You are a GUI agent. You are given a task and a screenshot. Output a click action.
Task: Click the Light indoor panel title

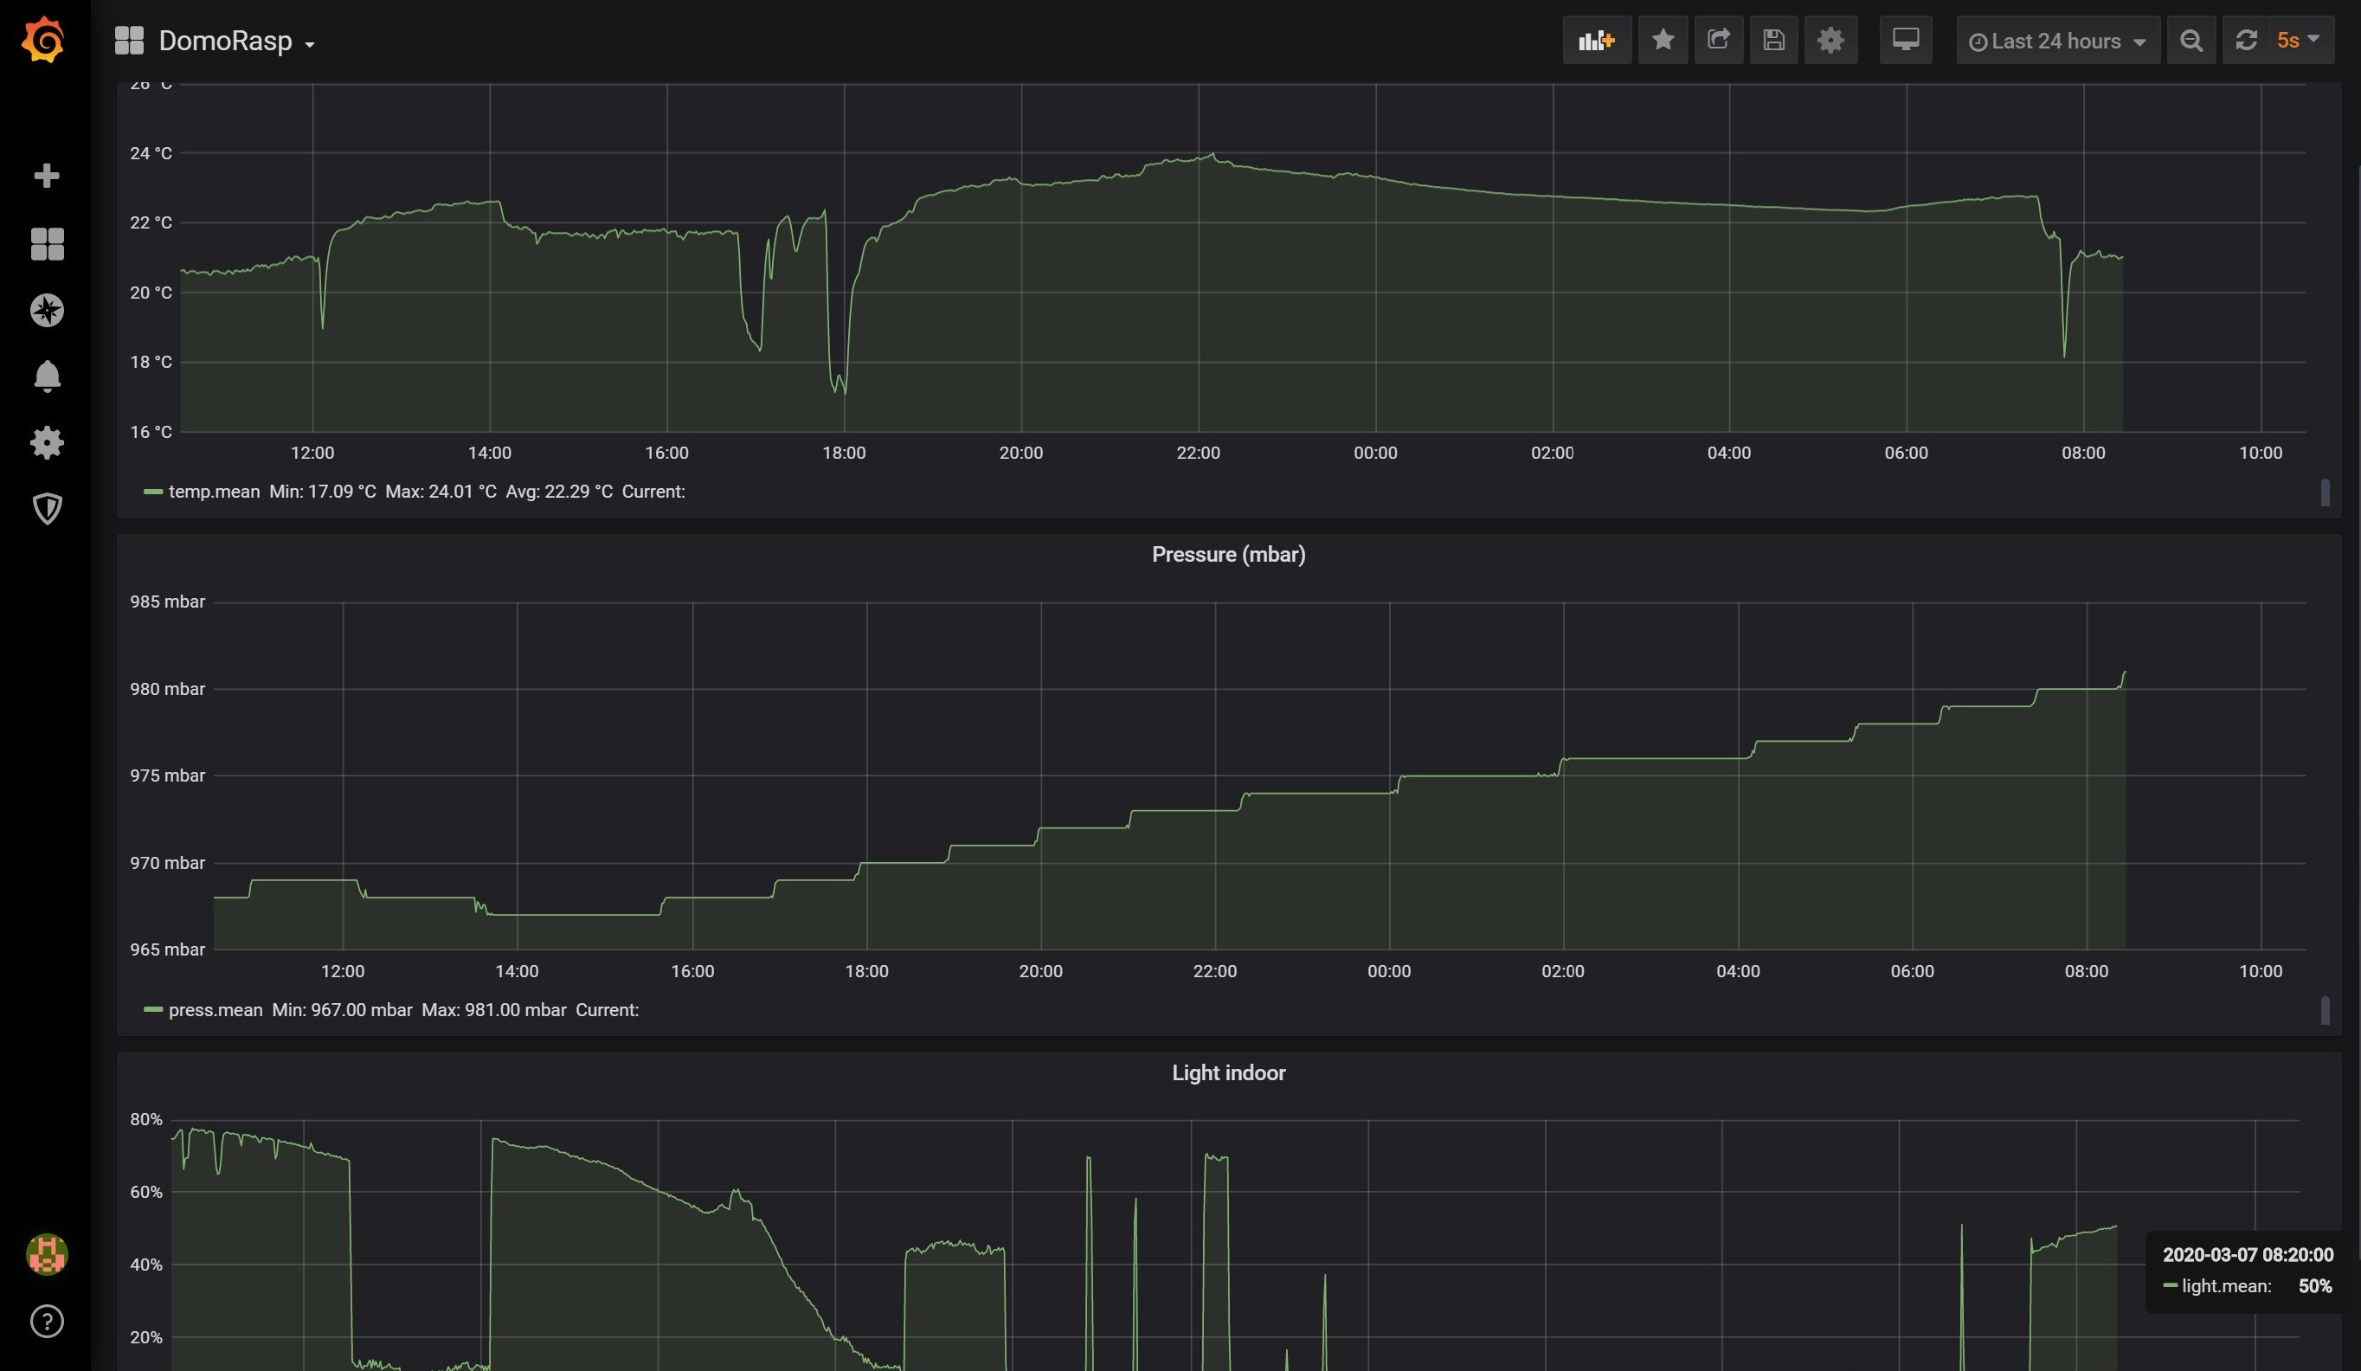pos(1228,1073)
